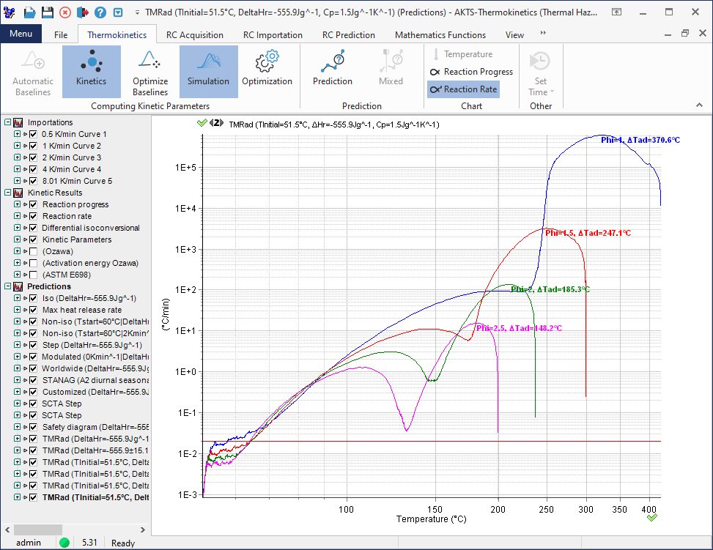Select the Safety diagram prediction item

(x=95, y=427)
